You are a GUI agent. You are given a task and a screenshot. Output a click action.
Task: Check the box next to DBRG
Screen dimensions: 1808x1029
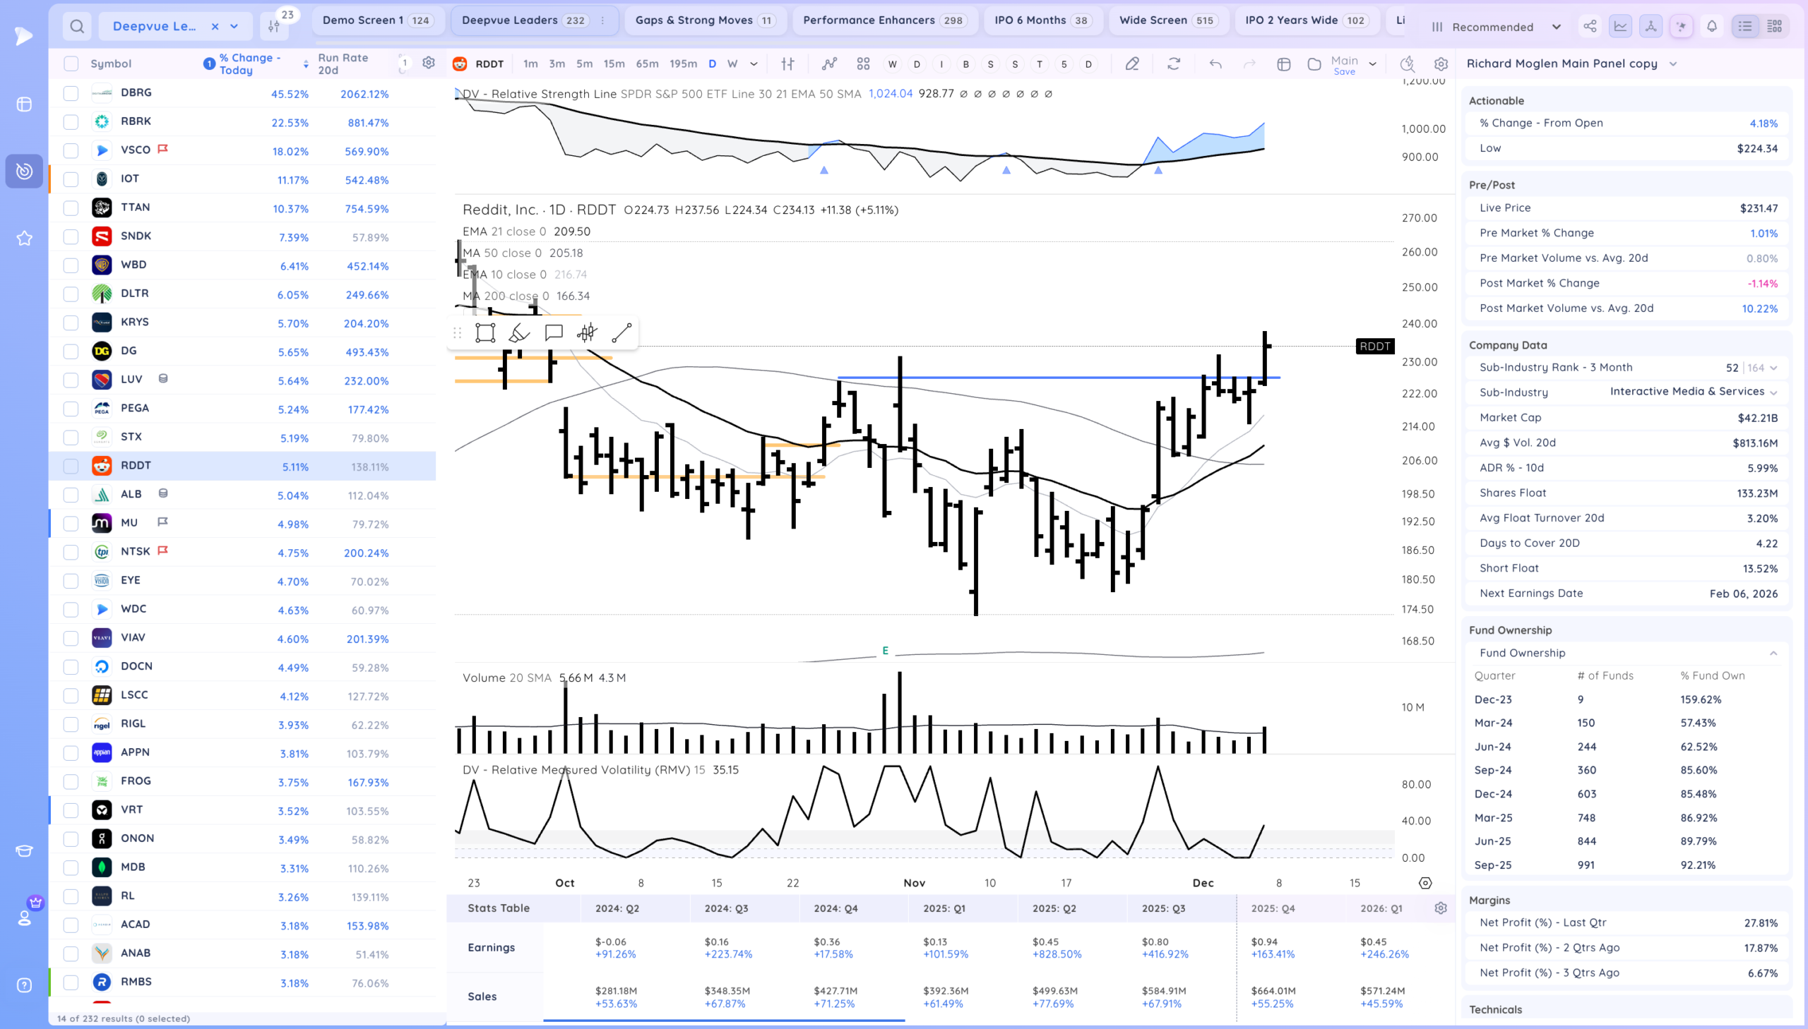point(71,93)
